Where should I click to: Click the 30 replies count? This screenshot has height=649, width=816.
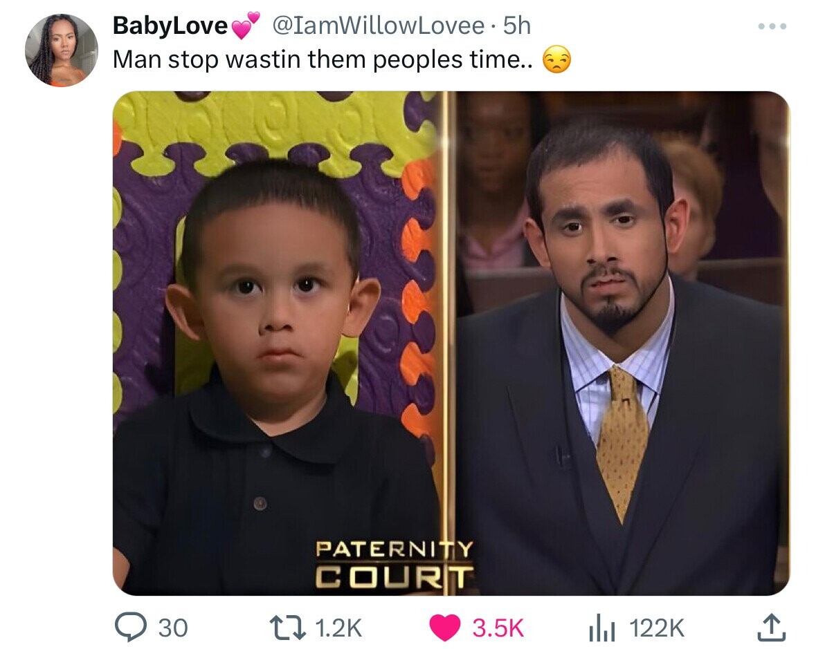(173, 628)
